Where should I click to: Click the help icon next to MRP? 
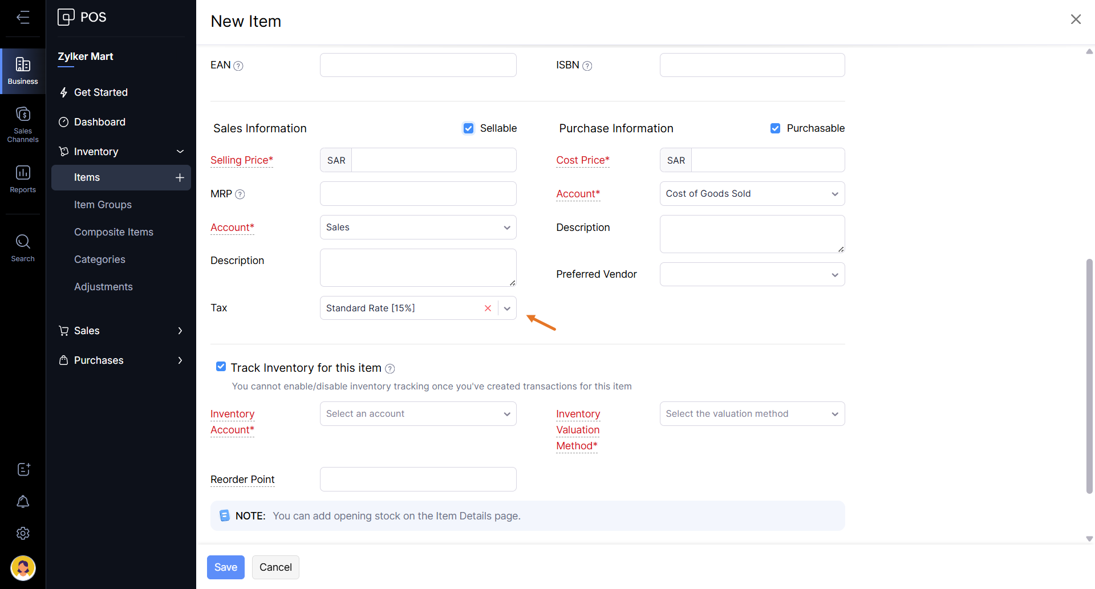pos(240,194)
